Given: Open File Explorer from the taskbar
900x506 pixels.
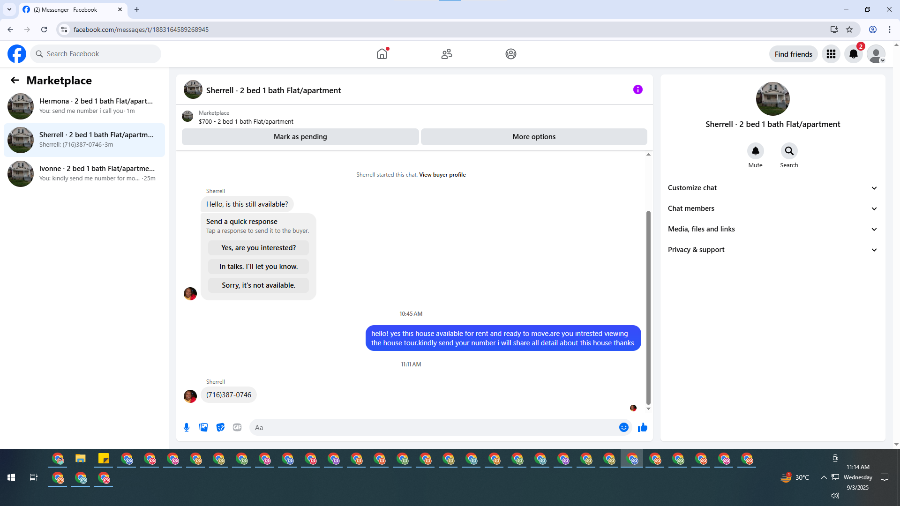Looking at the screenshot, I should pos(81,459).
